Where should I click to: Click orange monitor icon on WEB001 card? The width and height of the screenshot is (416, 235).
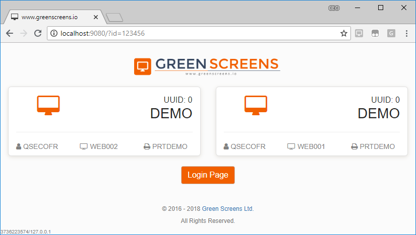pyautogui.click(x=256, y=105)
